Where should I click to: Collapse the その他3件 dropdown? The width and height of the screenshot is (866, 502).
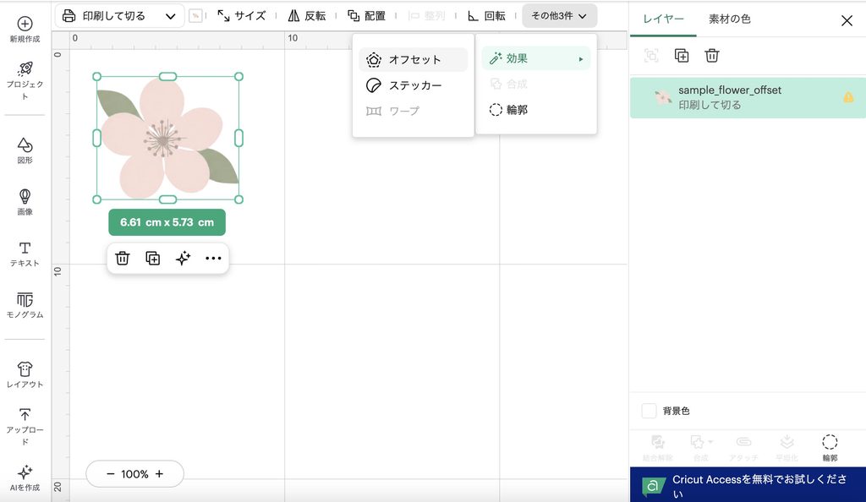click(559, 16)
